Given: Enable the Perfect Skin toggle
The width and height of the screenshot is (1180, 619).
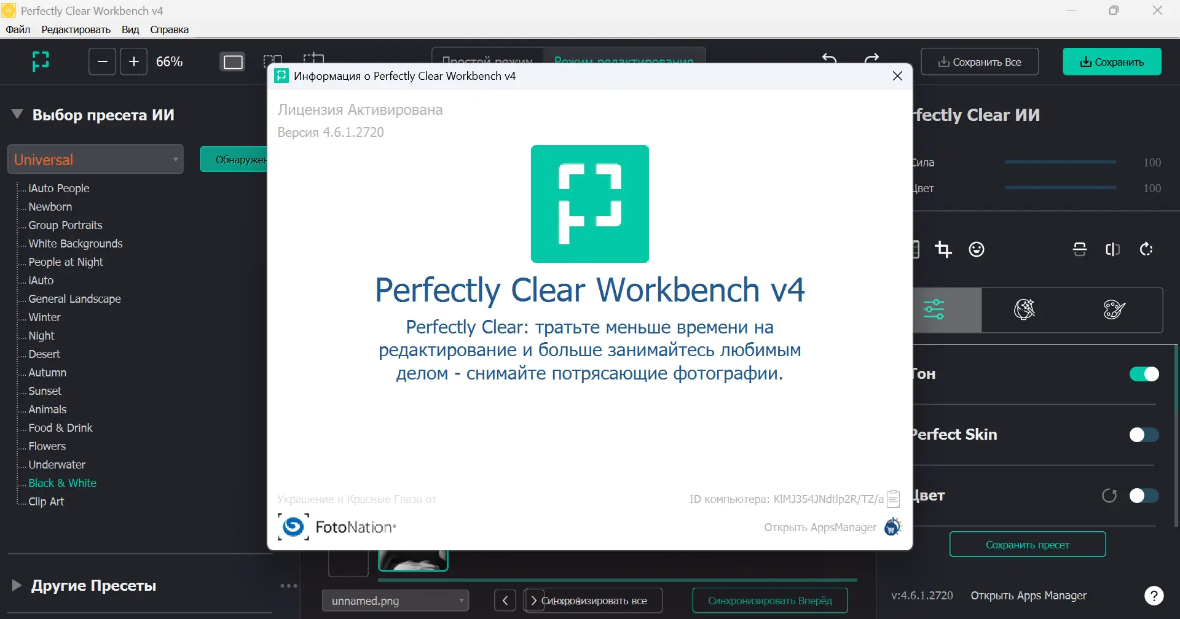Looking at the screenshot, I should click(1144, 434).
